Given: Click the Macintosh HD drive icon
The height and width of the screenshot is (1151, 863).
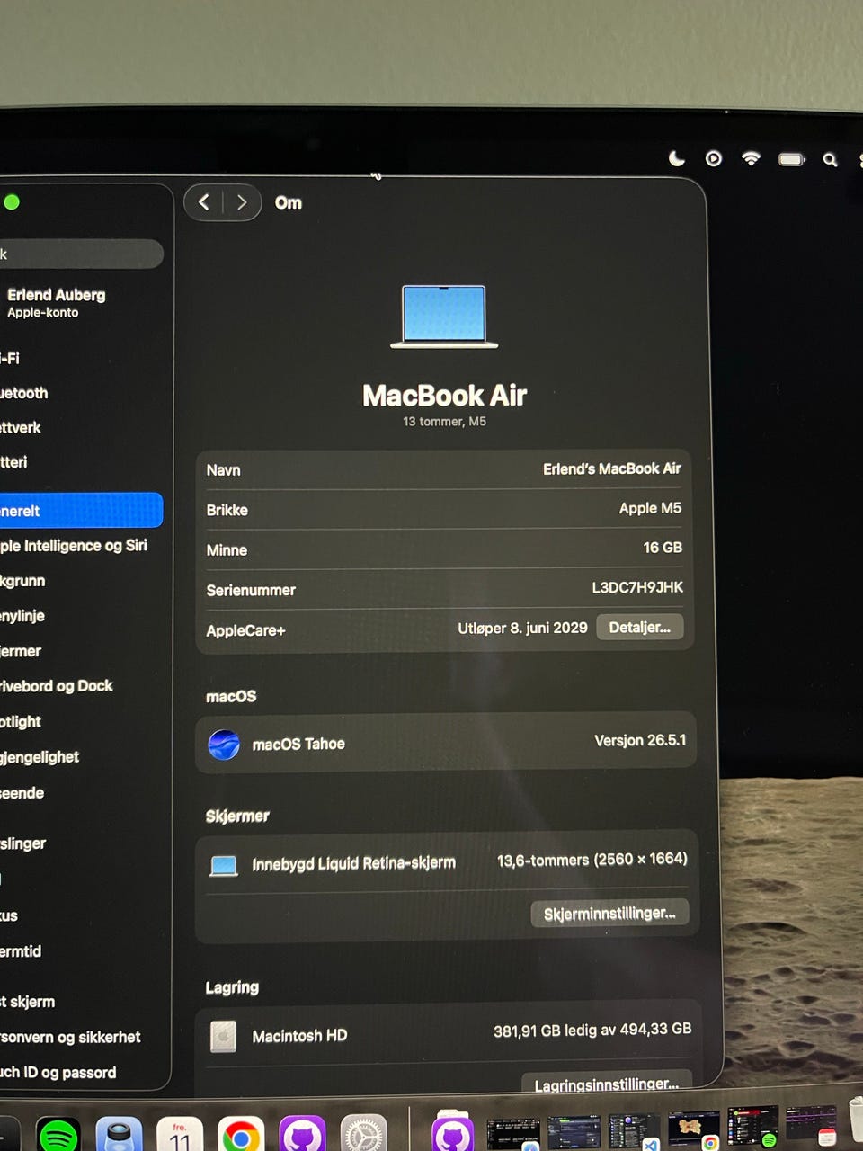Looking at the screenshot, I should coord(223,1036).
